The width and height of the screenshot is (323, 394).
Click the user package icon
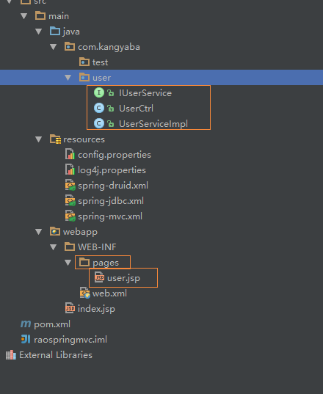point(84,77)
